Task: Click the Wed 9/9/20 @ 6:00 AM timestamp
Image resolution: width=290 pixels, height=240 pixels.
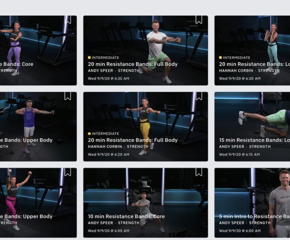Action: (240, 230)
